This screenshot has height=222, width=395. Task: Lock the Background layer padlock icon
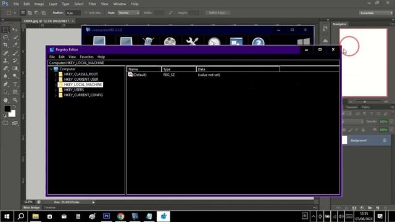point(385,140)
